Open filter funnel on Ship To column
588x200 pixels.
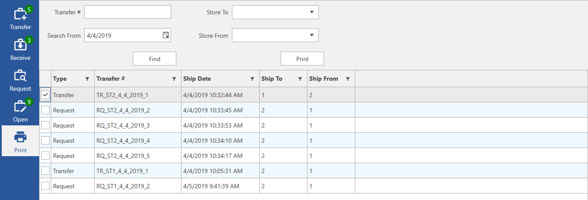point(300,79)
